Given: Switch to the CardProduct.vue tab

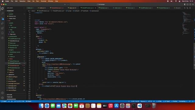Looking at the screenshot, I should pyautogui.click(x=146, y=8).
